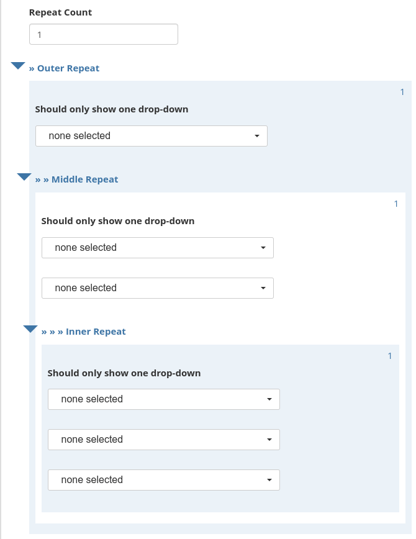
Task: Open the first dropdown in Inner Repeat
Action: 163,399
